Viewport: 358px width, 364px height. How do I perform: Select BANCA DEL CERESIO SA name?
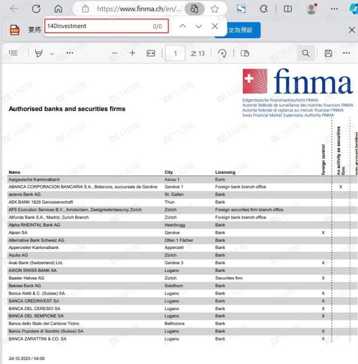coord(35,309)
